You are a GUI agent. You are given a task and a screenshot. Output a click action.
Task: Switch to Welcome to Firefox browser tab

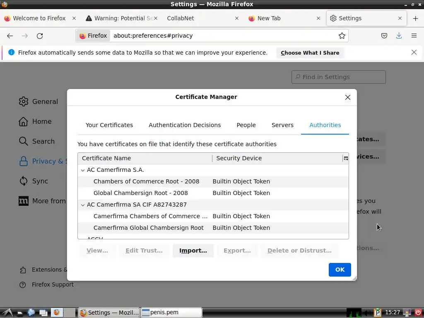point(39,18)
